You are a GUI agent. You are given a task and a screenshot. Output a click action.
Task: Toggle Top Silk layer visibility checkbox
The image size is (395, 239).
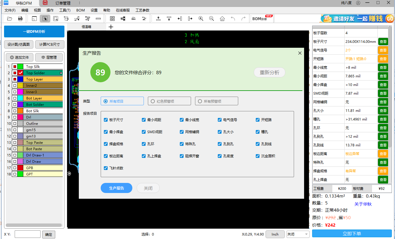pos(15,66)
